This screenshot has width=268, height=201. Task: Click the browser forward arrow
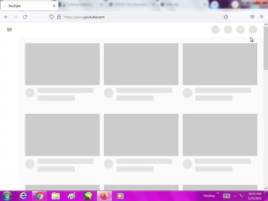[x=16, y=17]
